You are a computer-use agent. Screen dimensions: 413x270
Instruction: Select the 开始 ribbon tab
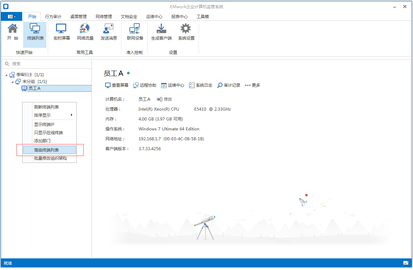(x=32, y=16)
